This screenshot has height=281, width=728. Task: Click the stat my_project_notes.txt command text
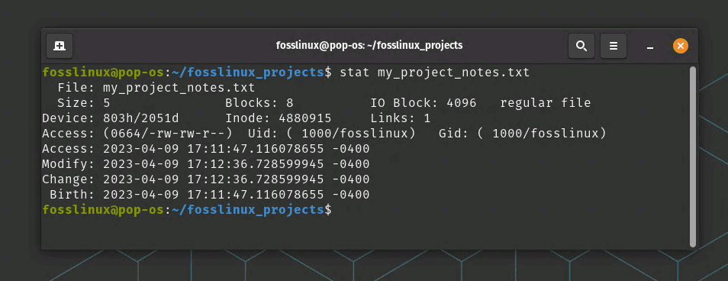[434, 73]
